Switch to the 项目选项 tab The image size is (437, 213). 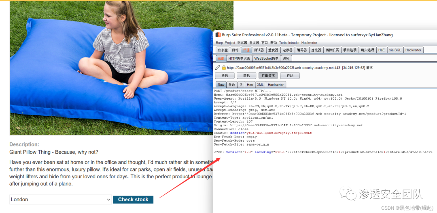pos(350,50)
